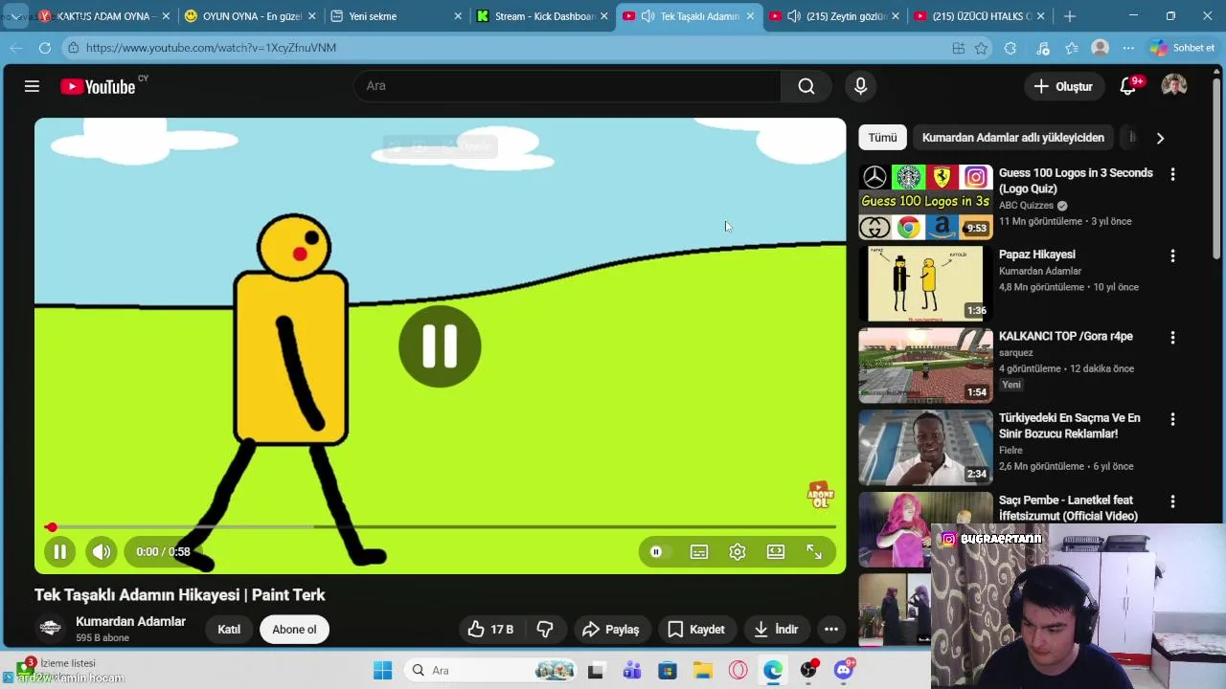This screenshot has height=689, width=1226.
Task: Switch to Stream - Kick Dashboard tab
Action: 541,16
